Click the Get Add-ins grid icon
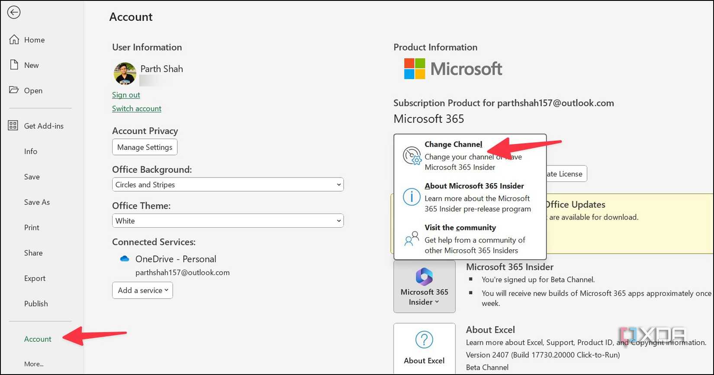Screen dimensions: 714x375 click(x=13, y=126)
